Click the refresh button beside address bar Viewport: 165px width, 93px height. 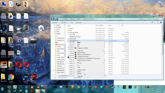coord(141,19)
